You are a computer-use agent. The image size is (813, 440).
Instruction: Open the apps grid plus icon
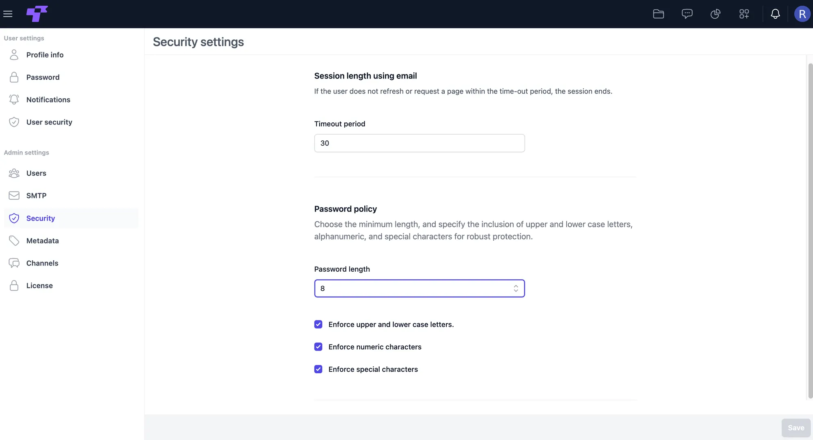(x=744, y=14)
